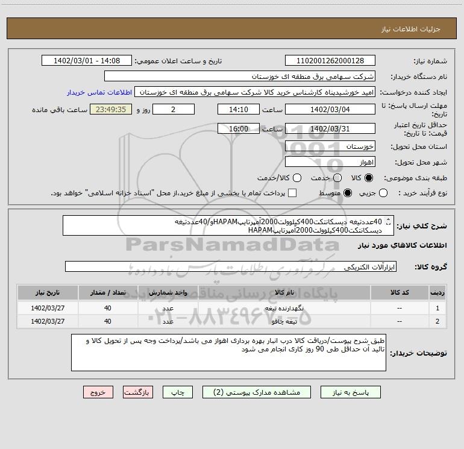The width and height of the screenshot is (464, 449).
Task: Click the ردیف column header
Action: pos(437,292)
